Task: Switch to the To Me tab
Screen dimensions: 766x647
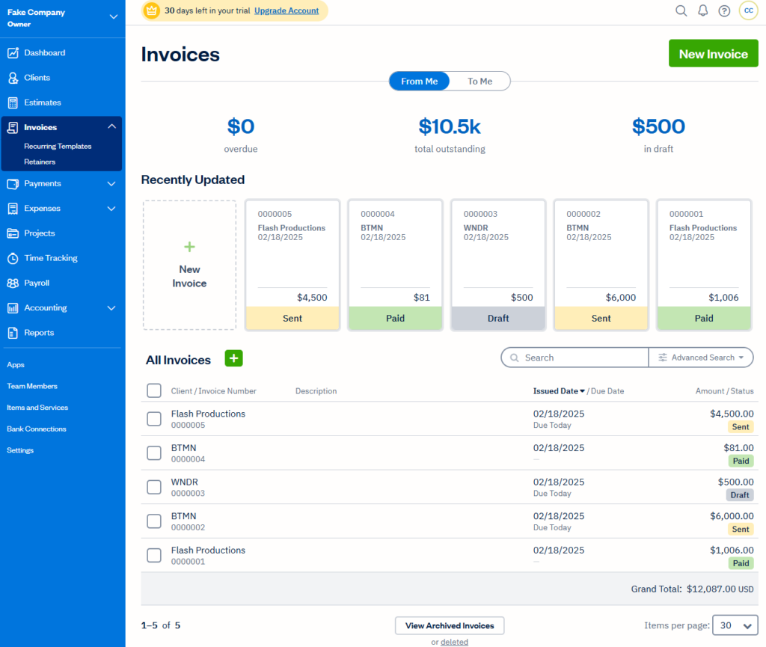Action: [479, 81]
